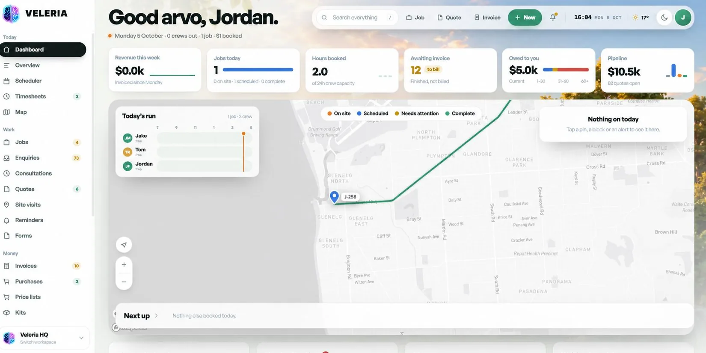Toggle the Scheduled legend filter
Image resolution: width=706 pixels, height=353 pixels.
pyautogui.click(x=372, y=113)
